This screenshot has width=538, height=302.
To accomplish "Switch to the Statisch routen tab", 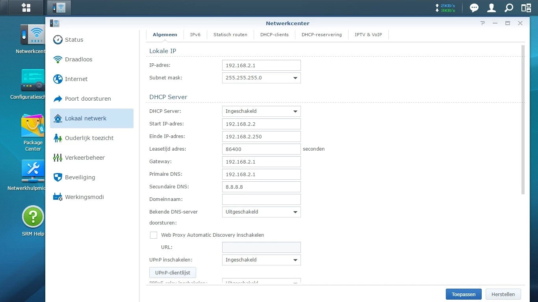I will click(230, 35).
